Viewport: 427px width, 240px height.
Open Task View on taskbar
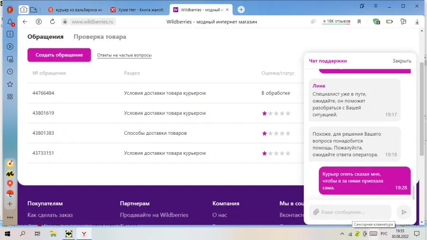click(x=37, y=234)
